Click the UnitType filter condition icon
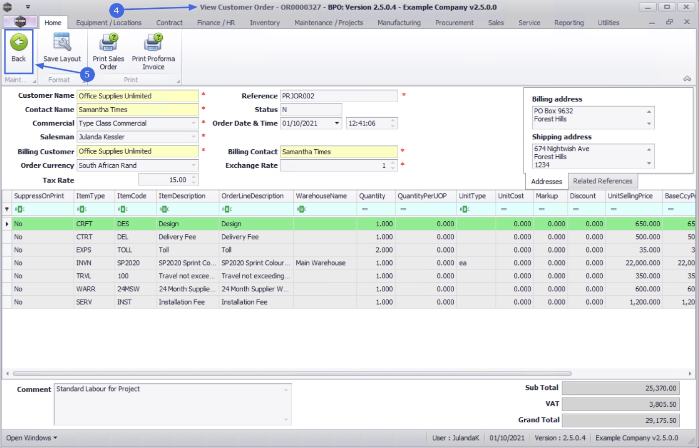 [465, 209]
